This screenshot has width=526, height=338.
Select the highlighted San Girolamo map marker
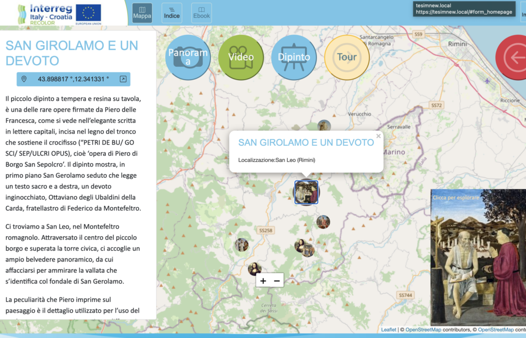pos(306,193)
